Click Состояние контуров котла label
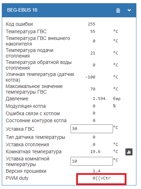The width and height of the screenshot is (141, 189). pos(36,120)
